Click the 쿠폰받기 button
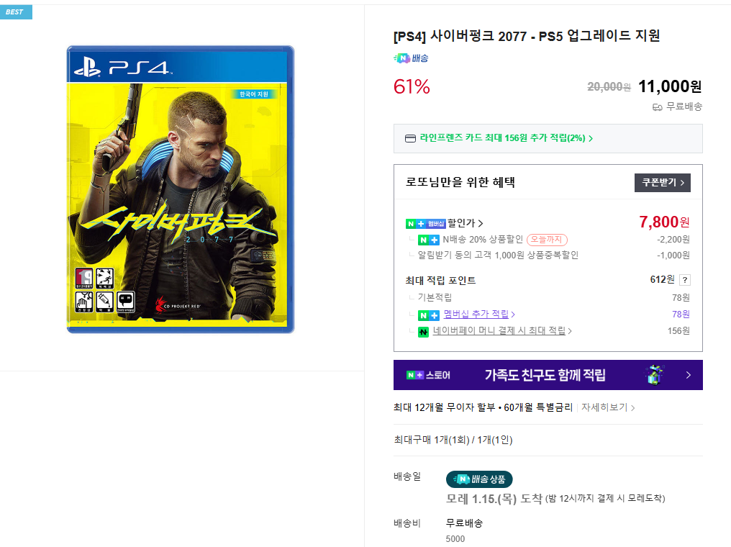This screenshot has width=731, height=547. coord(662,182)
